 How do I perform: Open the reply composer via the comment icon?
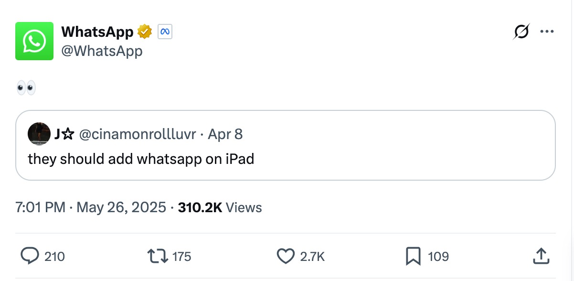[x=31, y=256]
